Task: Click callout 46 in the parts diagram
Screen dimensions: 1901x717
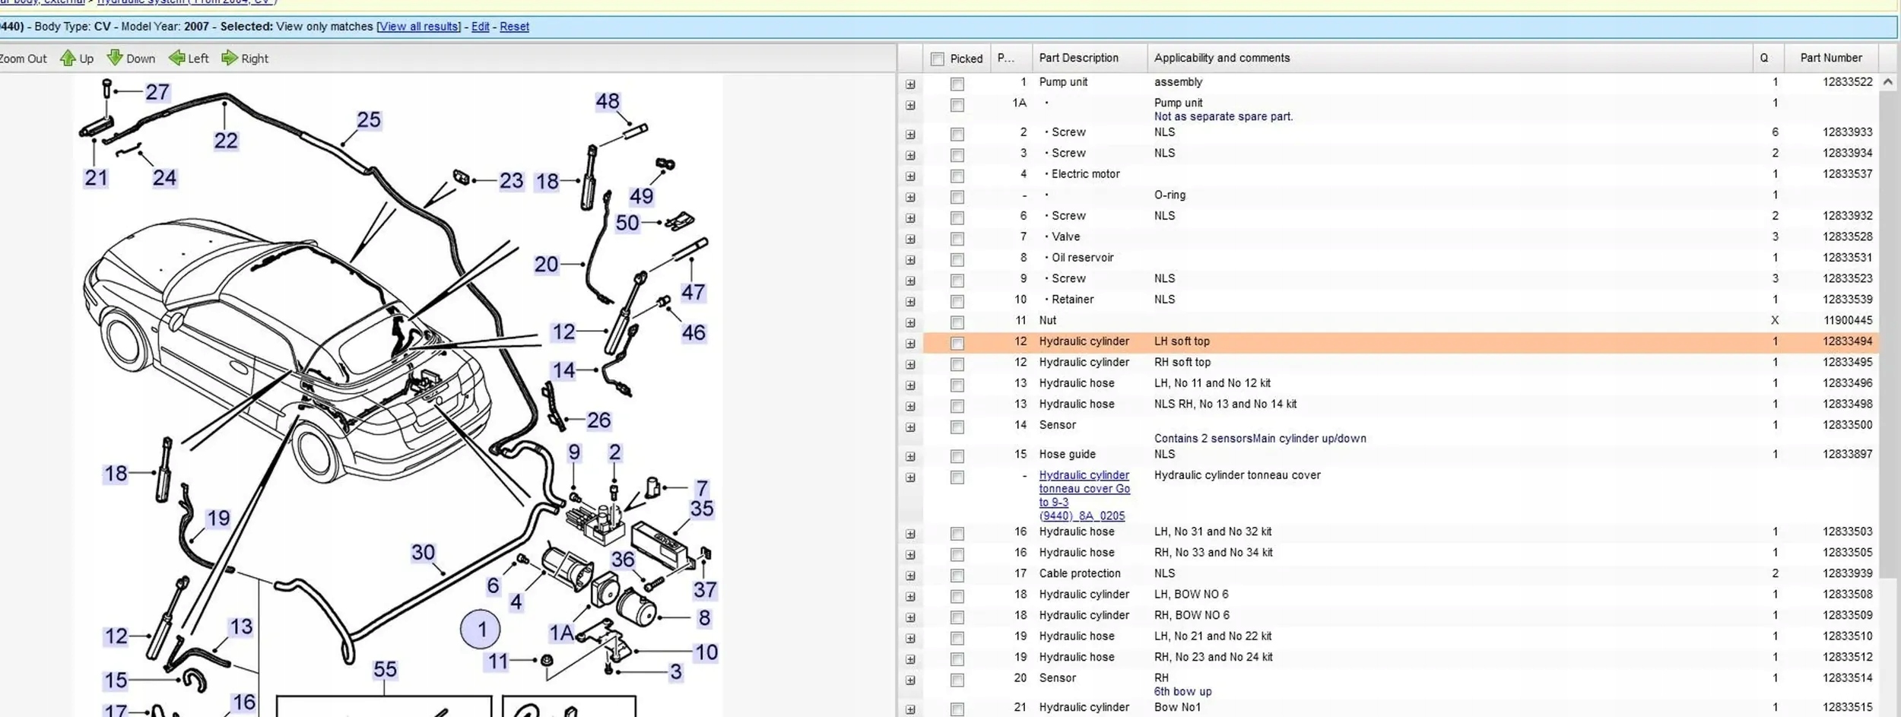Action: (693, 332)
